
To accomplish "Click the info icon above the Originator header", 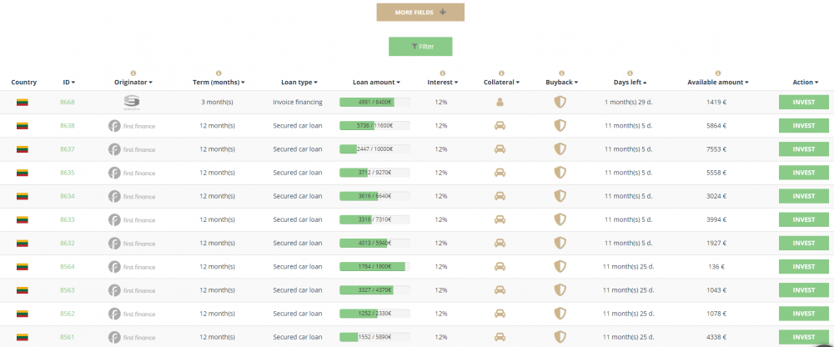I will tap(133, 73).
